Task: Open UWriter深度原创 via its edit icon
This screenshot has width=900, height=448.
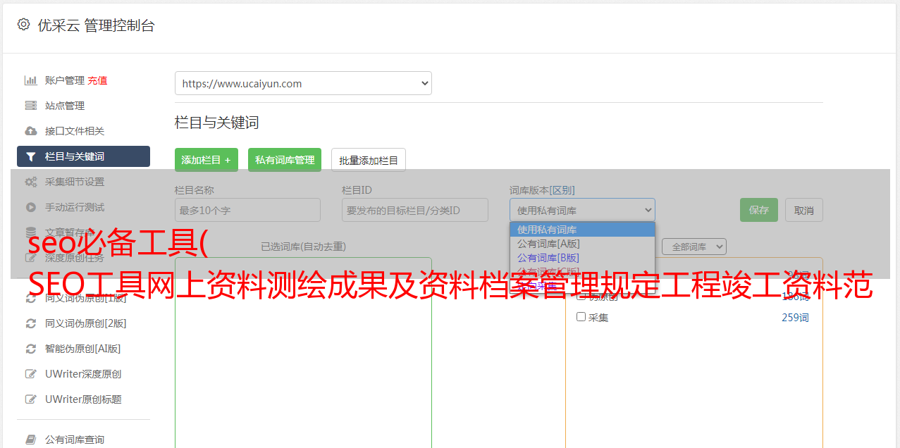Action: click(x=31, y=374)
